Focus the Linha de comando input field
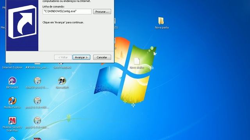This screenshot has width=250, height=140. tap(67, 11)
